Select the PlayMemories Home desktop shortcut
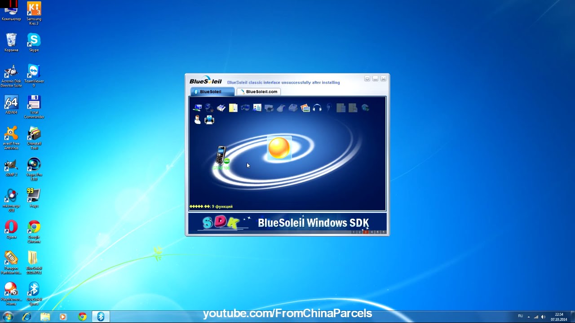The image size is (575, 323). point(11,294)
